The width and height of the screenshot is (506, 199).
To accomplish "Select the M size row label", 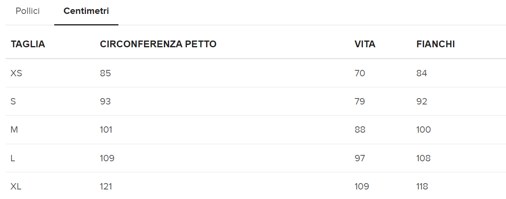I will (x=14, y=129).
